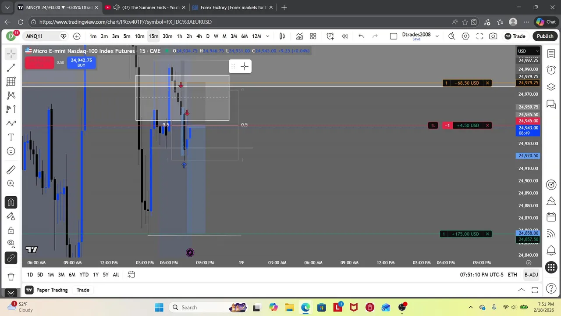This screenshot has width=561, height=316.
Task: Toggle the magnet mode
Action: coord(11,202)
